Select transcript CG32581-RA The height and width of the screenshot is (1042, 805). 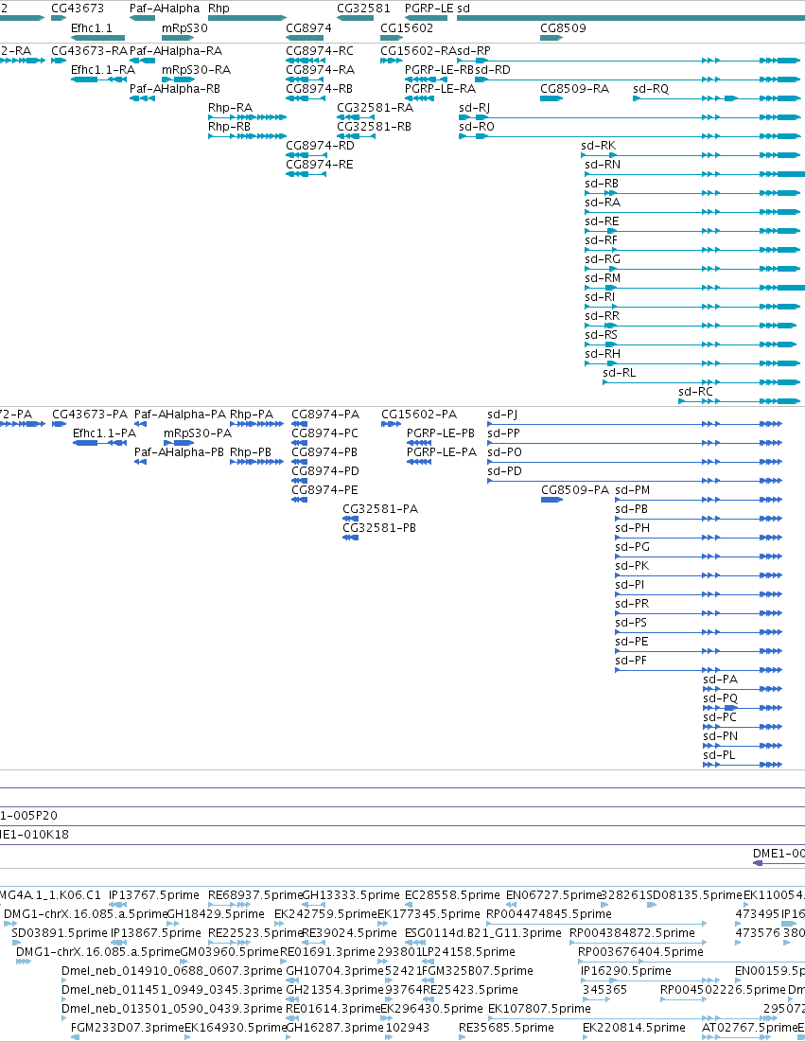[x=375, y=108]
